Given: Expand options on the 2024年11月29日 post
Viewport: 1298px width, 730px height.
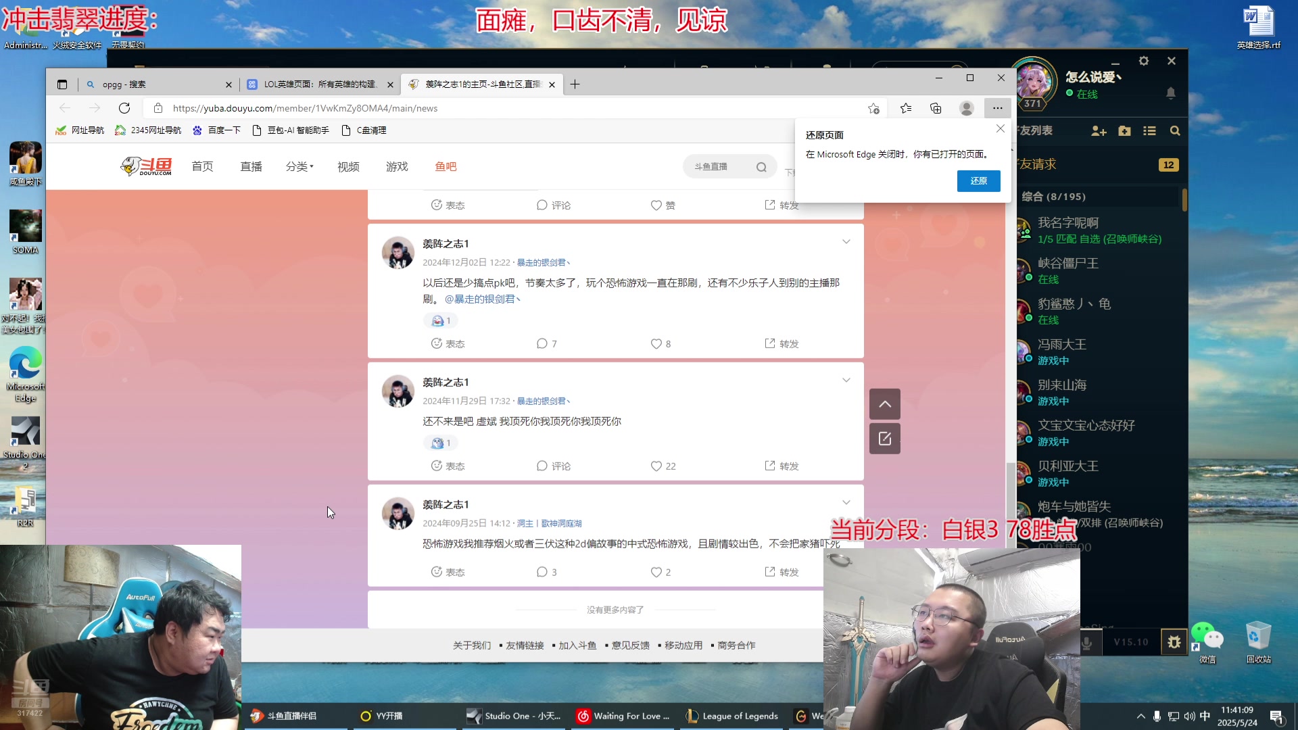Looking at the screenshot, I should pyautogui.click(x=846, y=381).
